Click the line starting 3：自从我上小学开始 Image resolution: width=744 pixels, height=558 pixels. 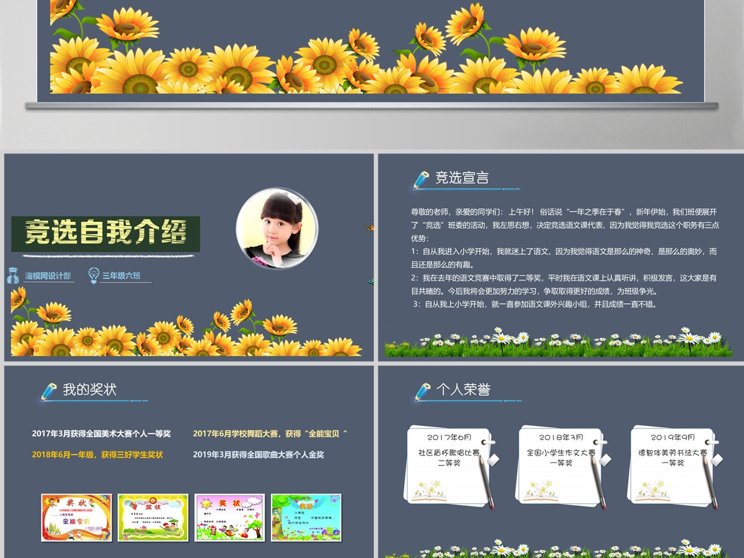(534, 304)
